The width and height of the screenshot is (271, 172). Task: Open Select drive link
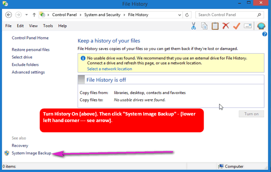click(22, 57)
